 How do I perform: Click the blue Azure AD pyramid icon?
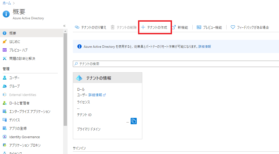pyautogui.click(x=79, y=78)
